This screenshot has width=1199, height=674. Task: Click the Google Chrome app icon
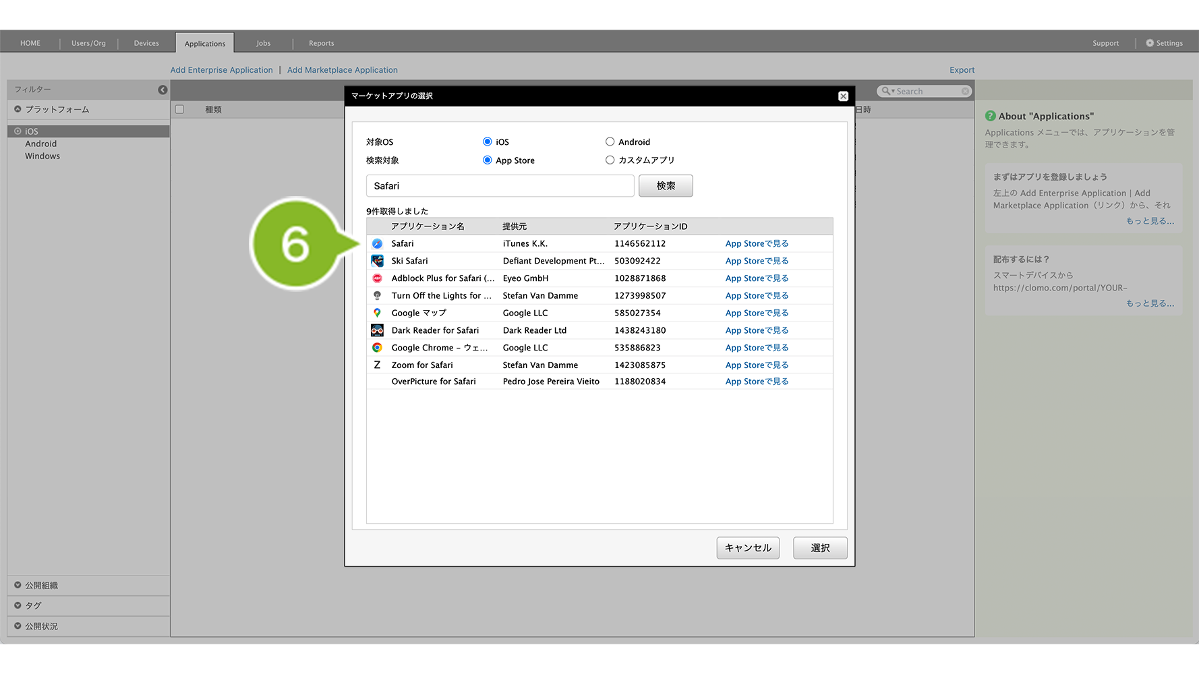pos(377,348)
